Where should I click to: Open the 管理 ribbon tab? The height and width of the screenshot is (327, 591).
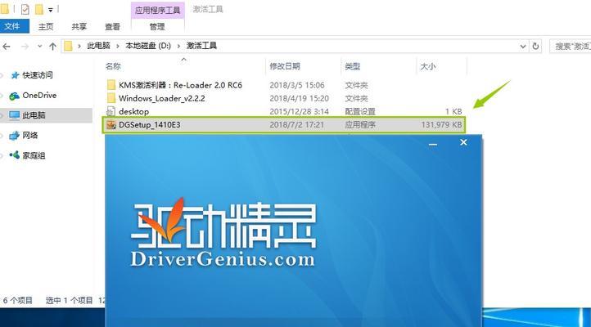click(x=157, y=27)
